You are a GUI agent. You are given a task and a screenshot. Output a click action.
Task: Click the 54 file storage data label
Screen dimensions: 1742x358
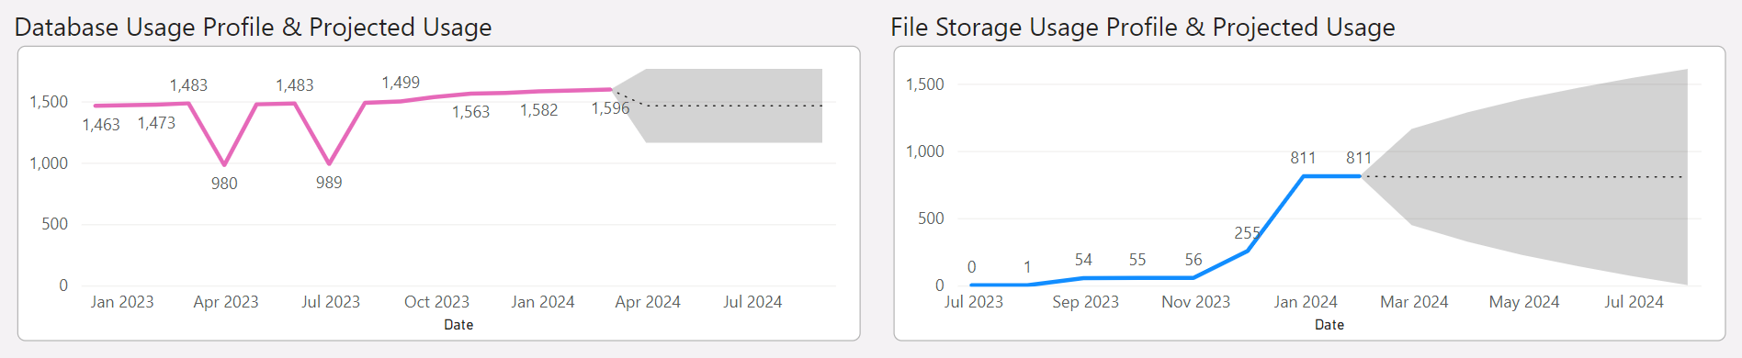[1083, 260]
